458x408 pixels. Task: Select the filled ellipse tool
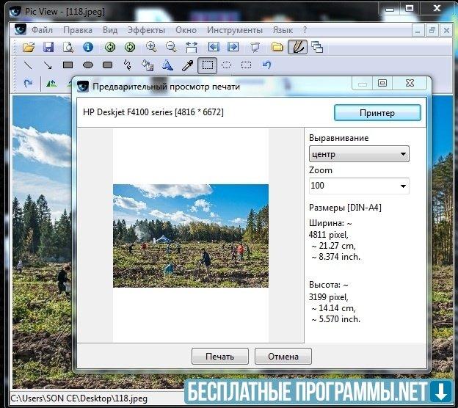click(88, 65)
